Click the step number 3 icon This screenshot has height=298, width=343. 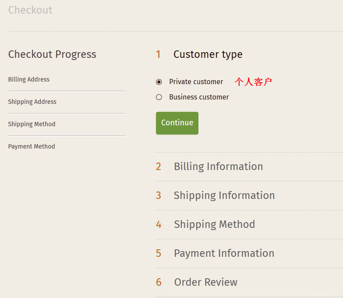point(159,195)
